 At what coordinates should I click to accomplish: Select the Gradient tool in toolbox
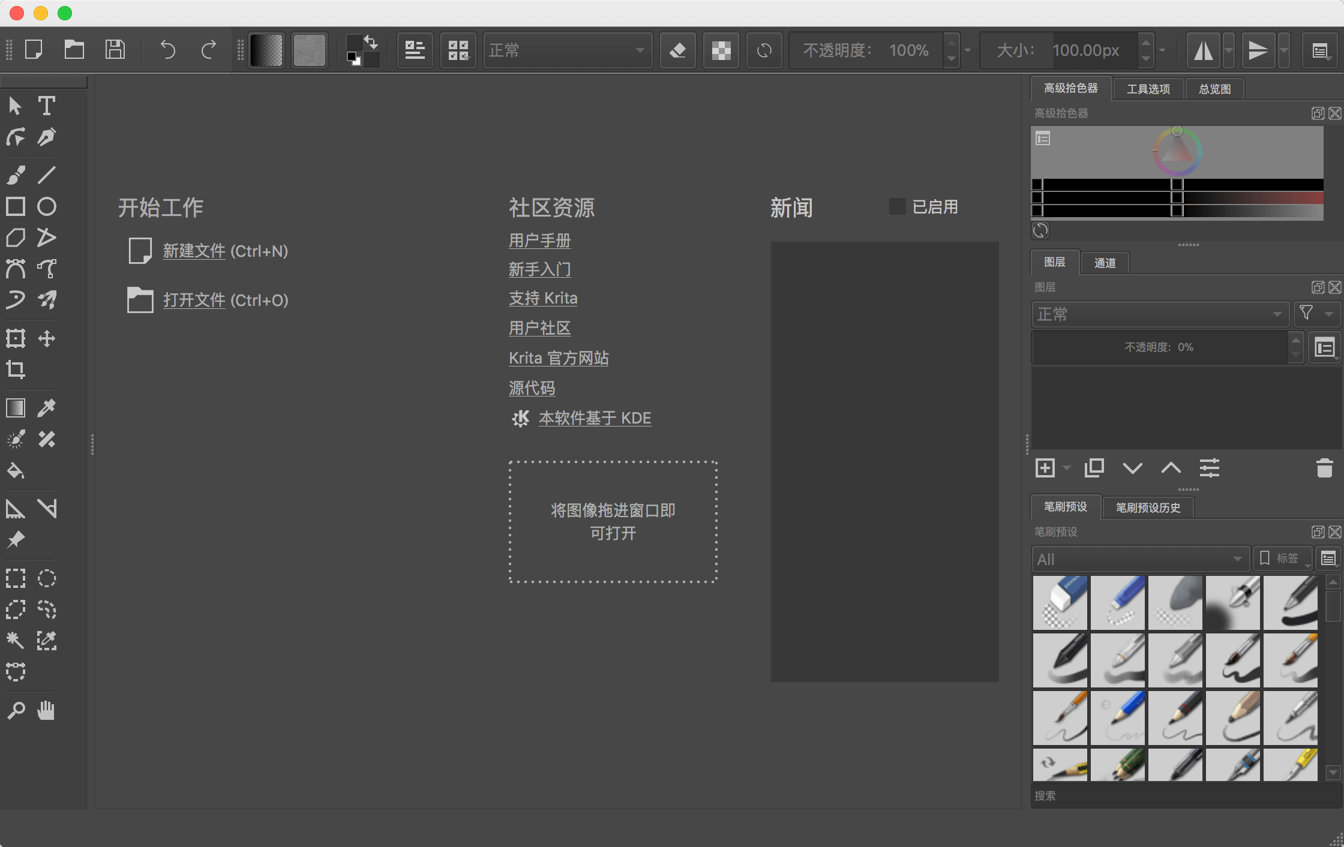[16, 408]
